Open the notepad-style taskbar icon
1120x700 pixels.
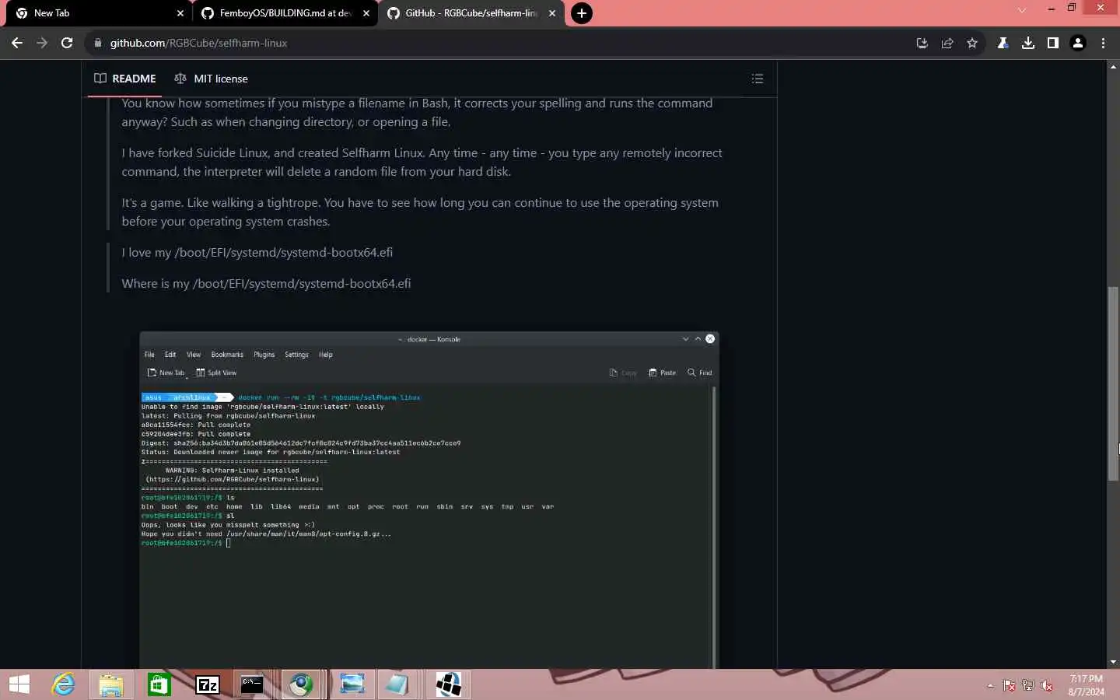point(397,684)
